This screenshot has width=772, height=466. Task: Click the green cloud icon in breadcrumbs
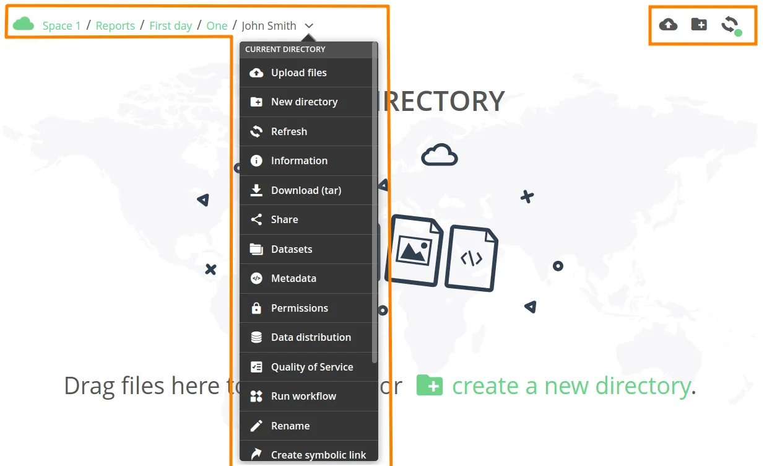[24, 24]
